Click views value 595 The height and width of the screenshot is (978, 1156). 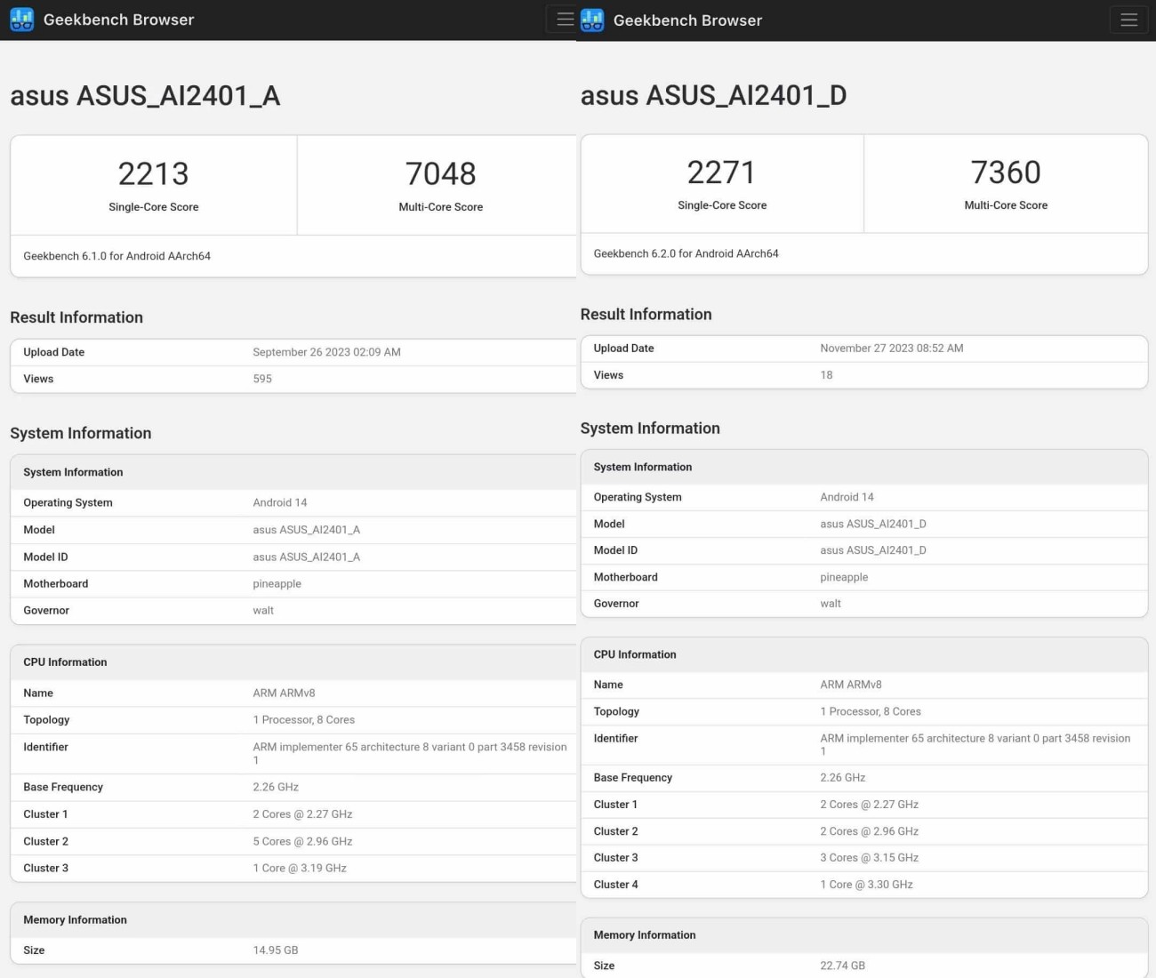pyautogui.click(x=262, y=379)
